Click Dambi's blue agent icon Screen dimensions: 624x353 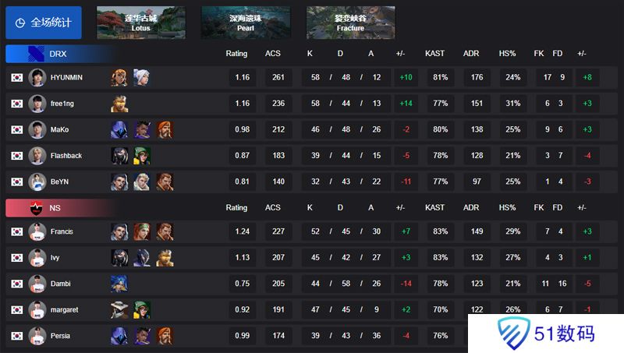point(119,284)
